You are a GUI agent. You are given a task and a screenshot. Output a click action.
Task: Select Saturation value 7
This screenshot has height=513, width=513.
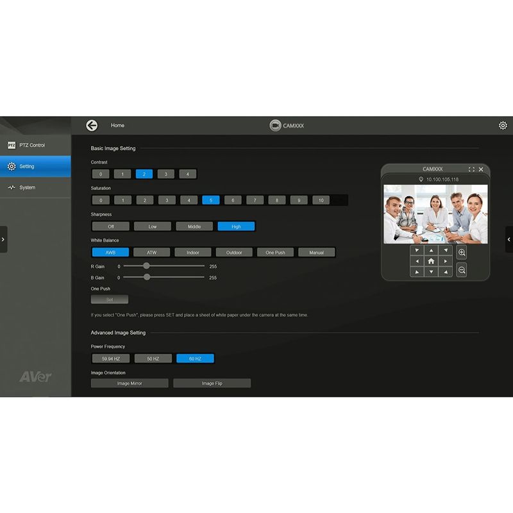[x=255, y=200]
